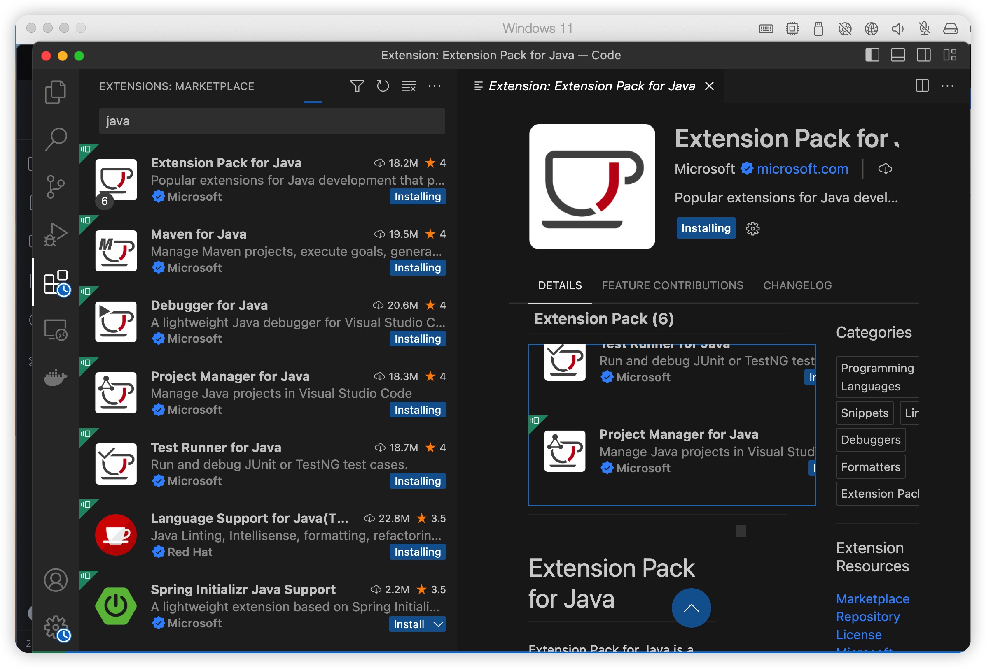Open the Customize Layout control

point(949,55)
